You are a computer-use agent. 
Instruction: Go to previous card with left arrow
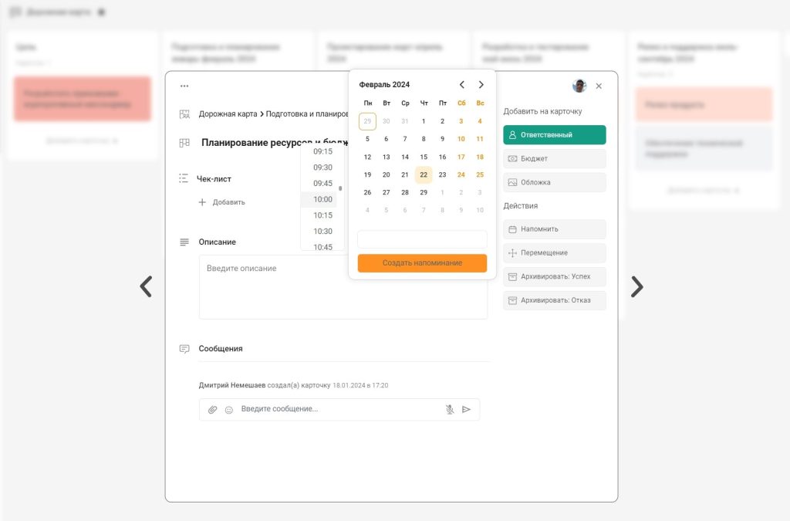[x=146, y=286]
